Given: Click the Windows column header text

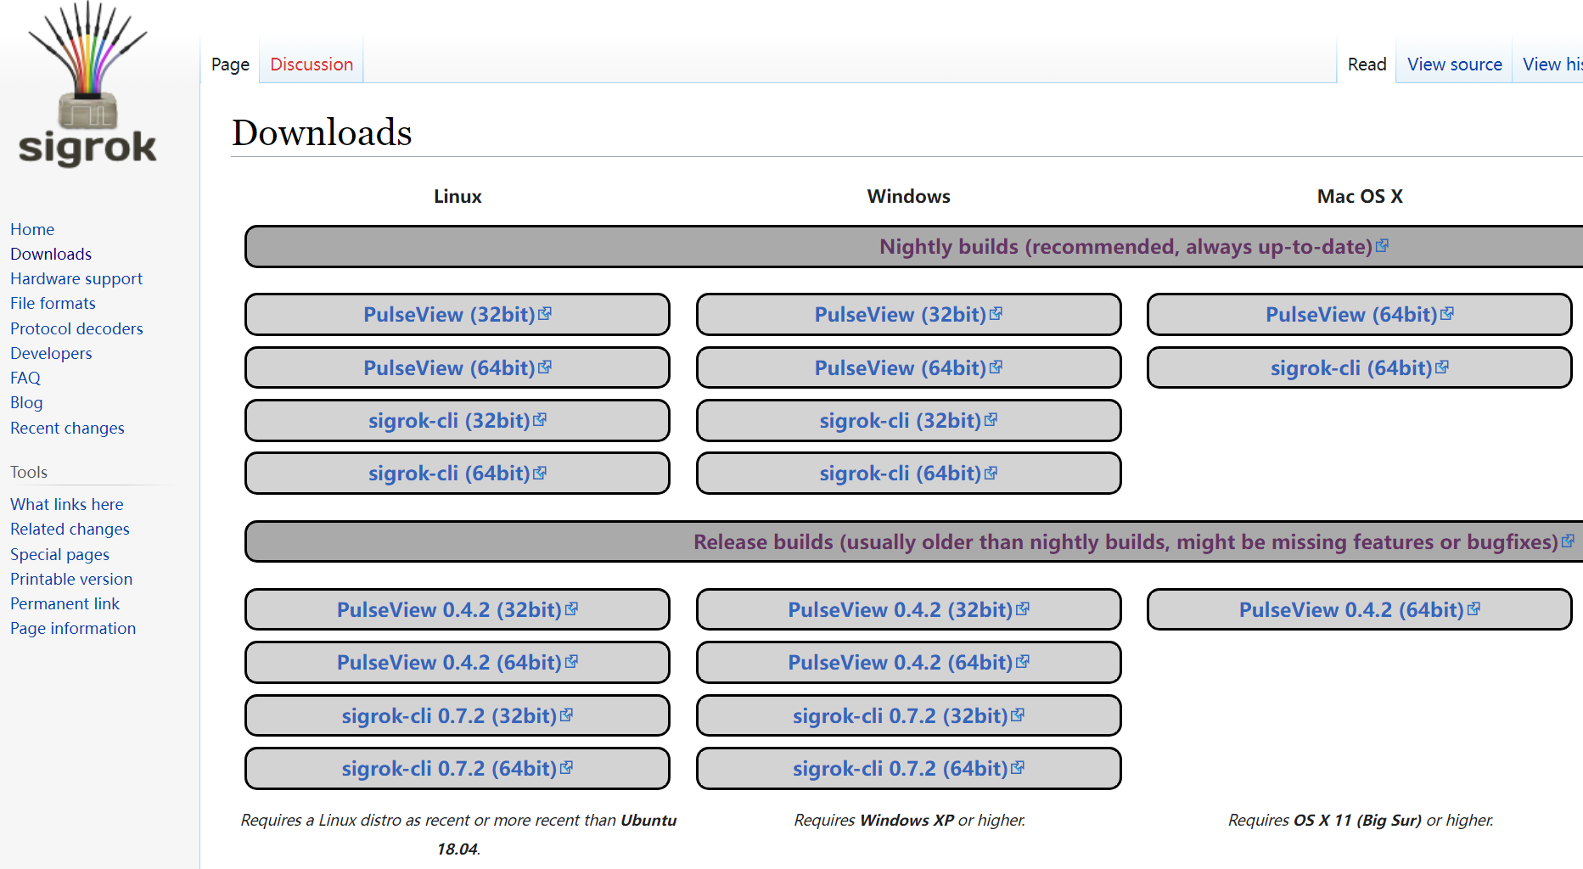Looking at the screenshot, I should (908, 196).
